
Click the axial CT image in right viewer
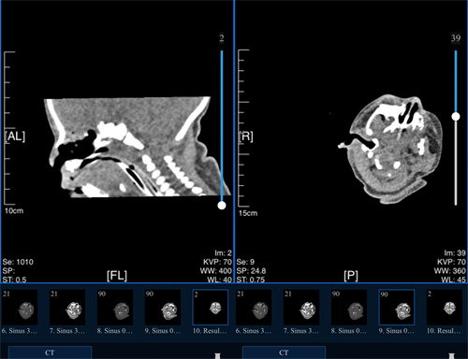point(390,150)
